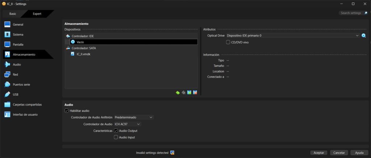
Task: Open the USB settings section
Action: point(16,94)
